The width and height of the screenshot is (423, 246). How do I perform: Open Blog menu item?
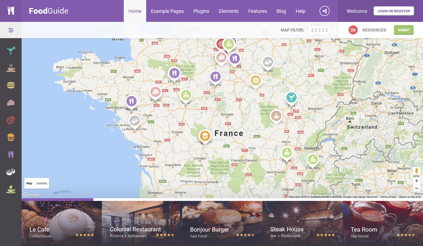click(x=281, y=11)
